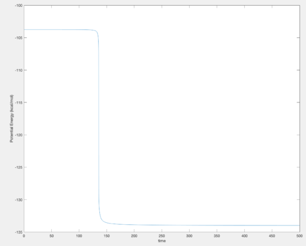Select the 'Potential Energy (kcal/mol)' y-axis label
The width and height of the screenshot is (306, 246).
coord(12,119)
